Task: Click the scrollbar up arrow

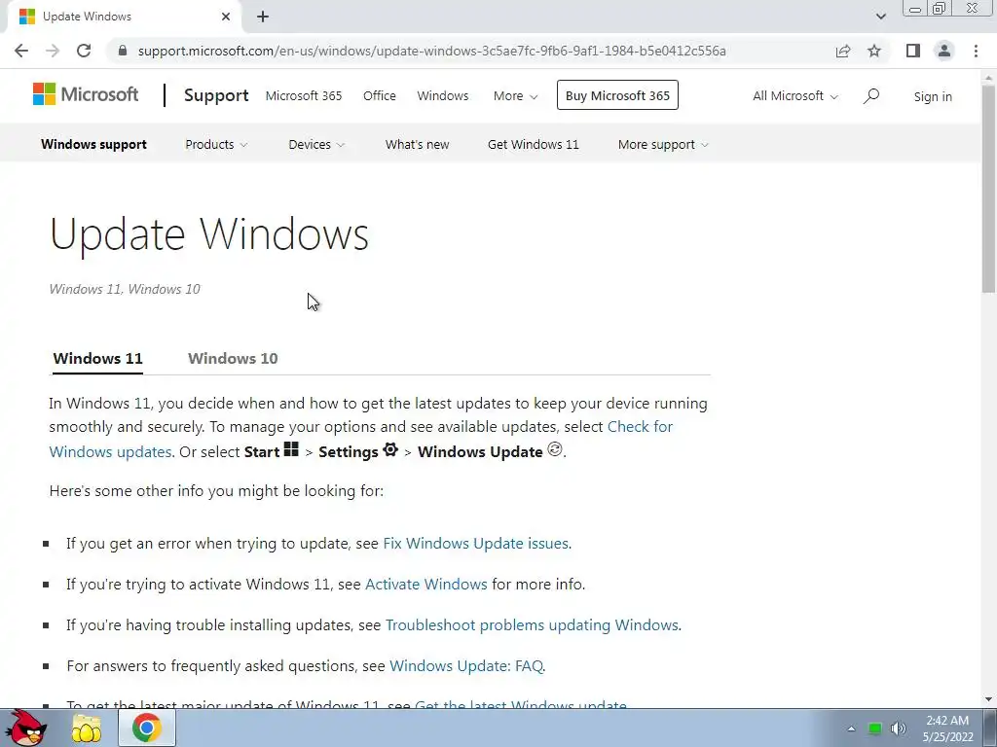Action: click(989, 76)
